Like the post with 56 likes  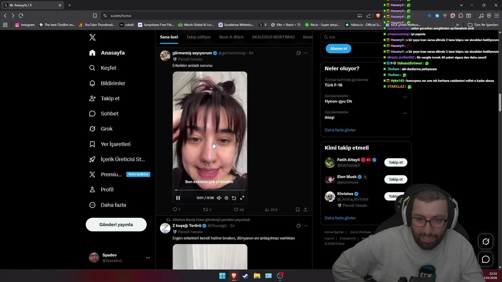click(x=239, y=210)
